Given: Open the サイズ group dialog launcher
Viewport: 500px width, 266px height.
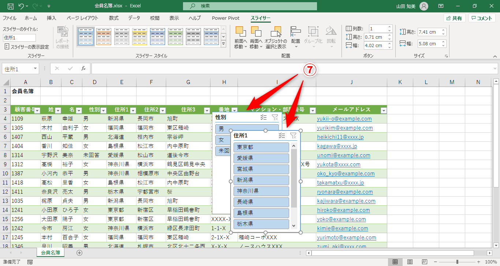Looking at the screenshot, I should pyautogui.click(x=446, y=56).
